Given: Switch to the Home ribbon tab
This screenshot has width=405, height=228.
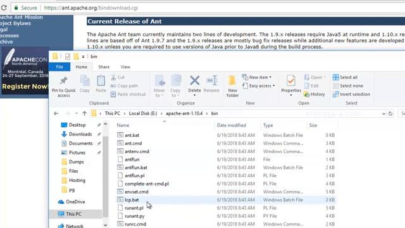Looking at the screenshot, I should coord(82,67).
